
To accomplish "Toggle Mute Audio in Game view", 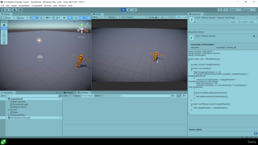I will (x=182, y=17).
